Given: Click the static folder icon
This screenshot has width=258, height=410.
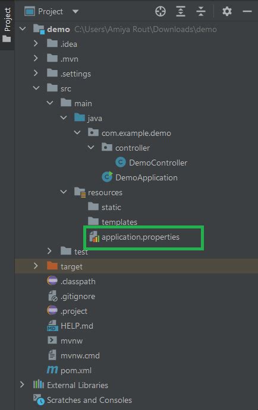Looking at the screenshot, I should pos(93,206).
